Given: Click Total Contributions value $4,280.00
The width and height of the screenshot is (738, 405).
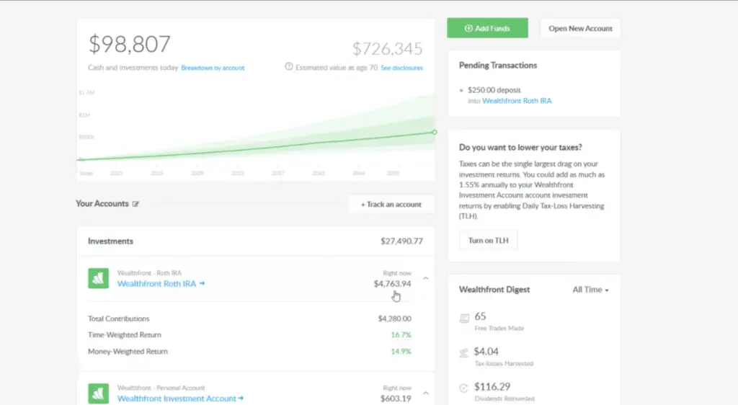Looking at the screenshot, I should (x=394, y=319).
